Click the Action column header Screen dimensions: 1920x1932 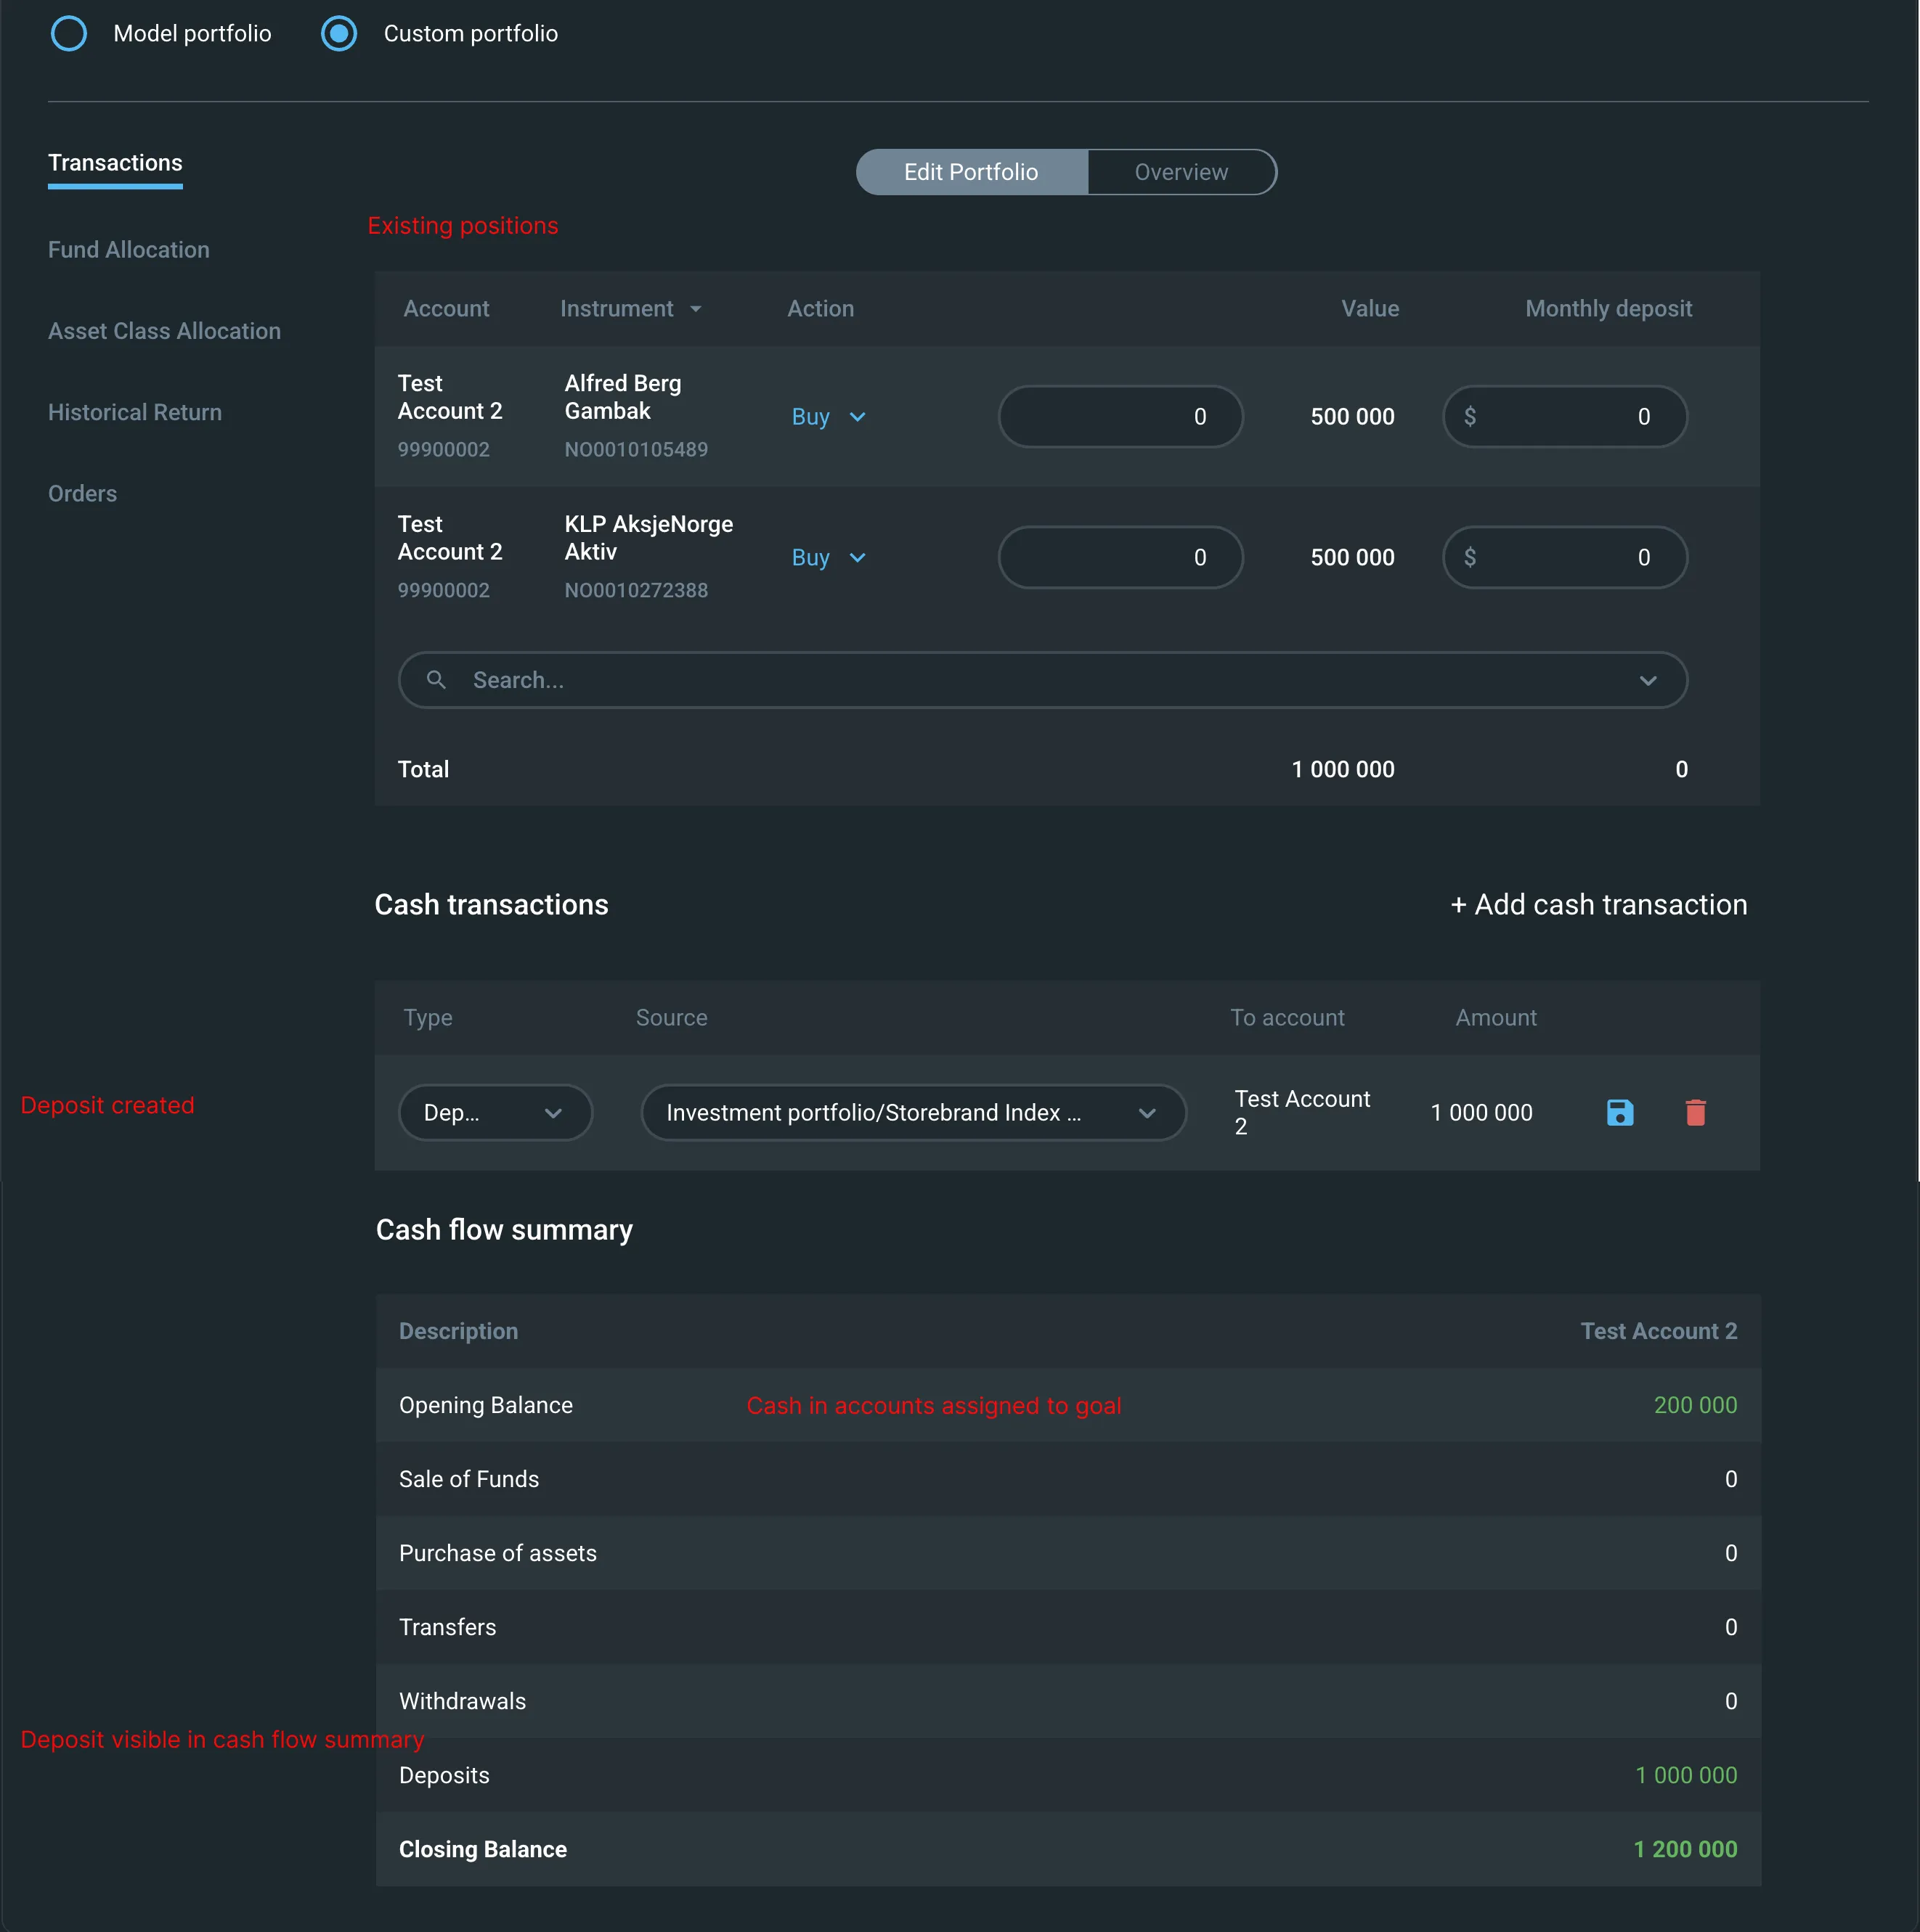click(x=821, y=309)
